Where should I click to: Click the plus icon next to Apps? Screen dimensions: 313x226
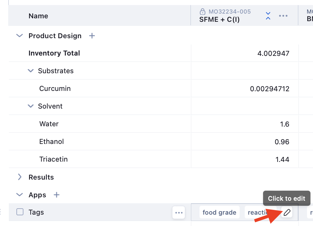pos(57,195)
